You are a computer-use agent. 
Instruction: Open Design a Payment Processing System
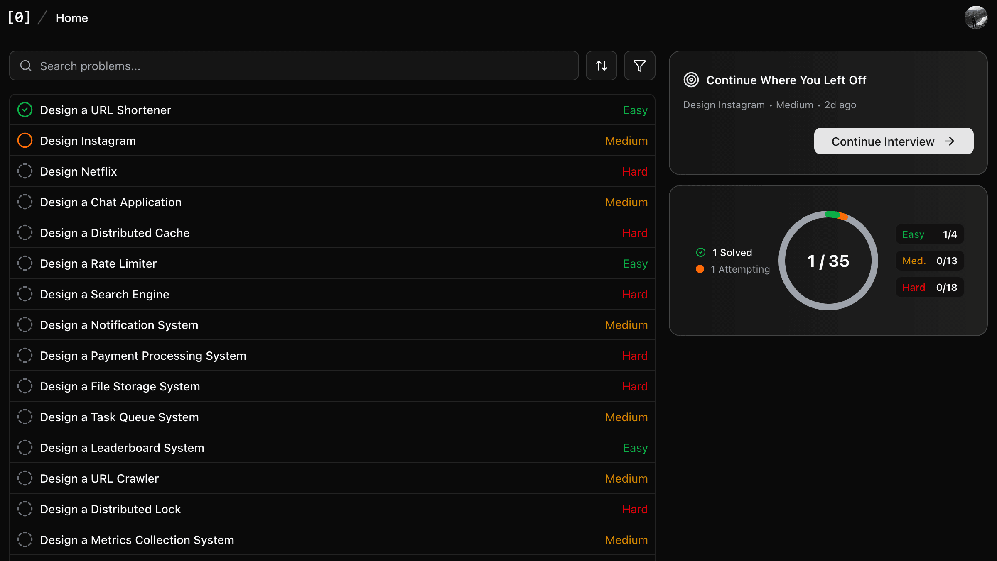coord(143,356)
